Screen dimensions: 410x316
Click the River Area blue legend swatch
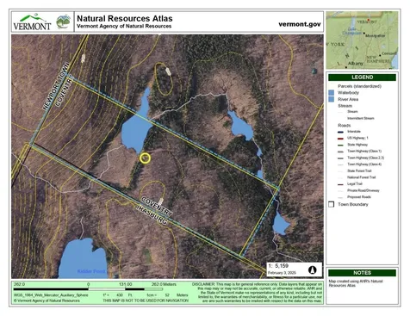(332, 99)
